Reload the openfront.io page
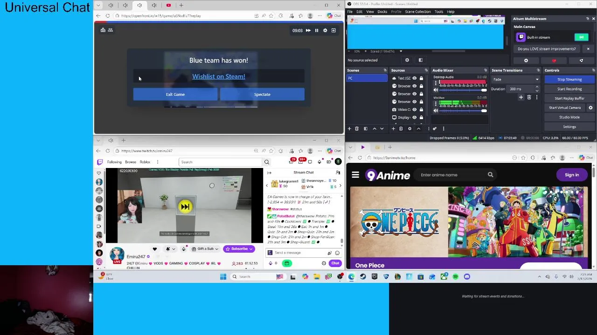This screenshot has width=597, height=335. pyautogui.click(x=108, y=16)
